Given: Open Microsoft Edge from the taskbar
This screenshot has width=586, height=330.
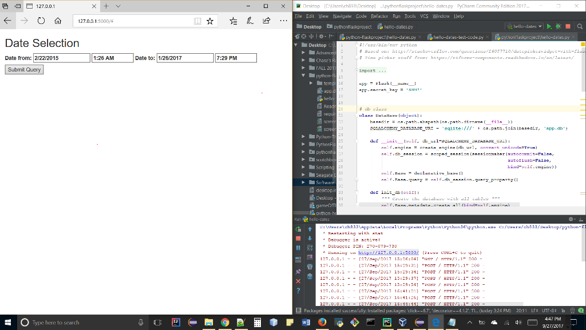Looking at the screenshot, I should pos(437,321).
